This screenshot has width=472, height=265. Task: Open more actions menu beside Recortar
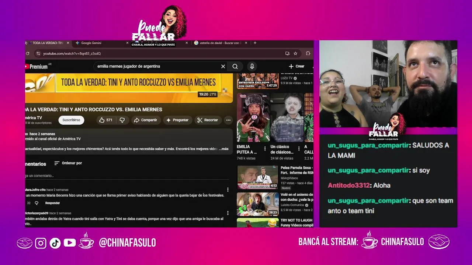[x=228, y=120]
